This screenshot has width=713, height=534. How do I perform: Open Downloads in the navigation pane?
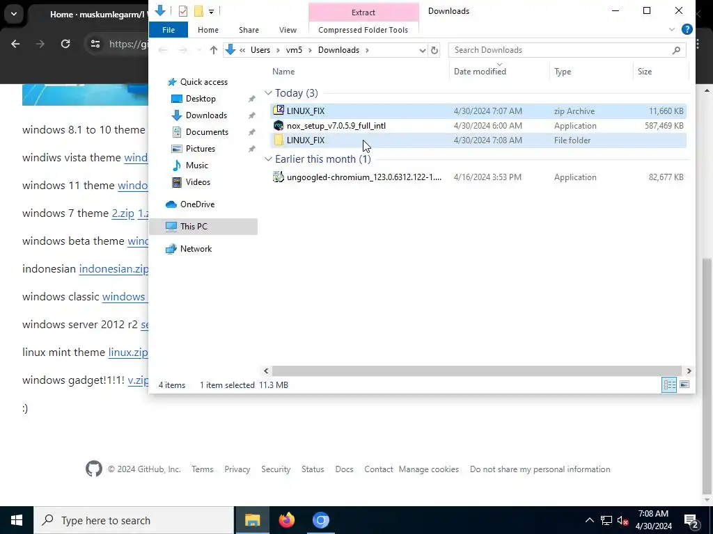tap(206, 115)
